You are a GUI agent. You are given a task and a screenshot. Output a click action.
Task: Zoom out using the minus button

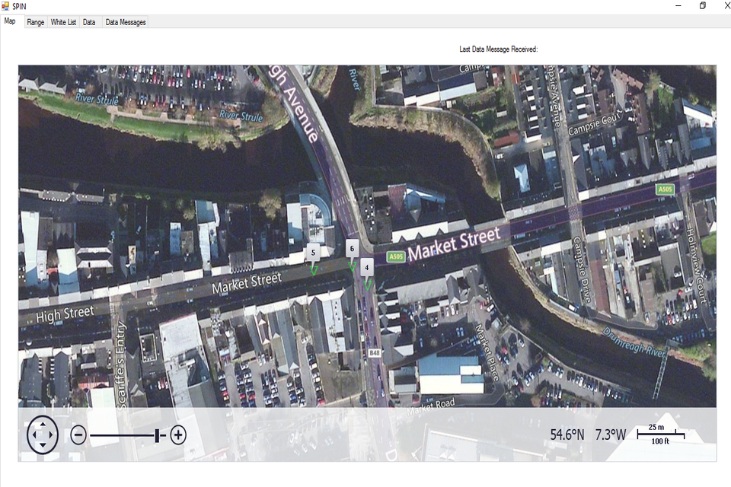(x=78, y=435)
